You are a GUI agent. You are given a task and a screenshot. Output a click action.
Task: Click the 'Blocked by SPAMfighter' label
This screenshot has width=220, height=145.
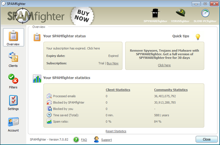(69, 103)
